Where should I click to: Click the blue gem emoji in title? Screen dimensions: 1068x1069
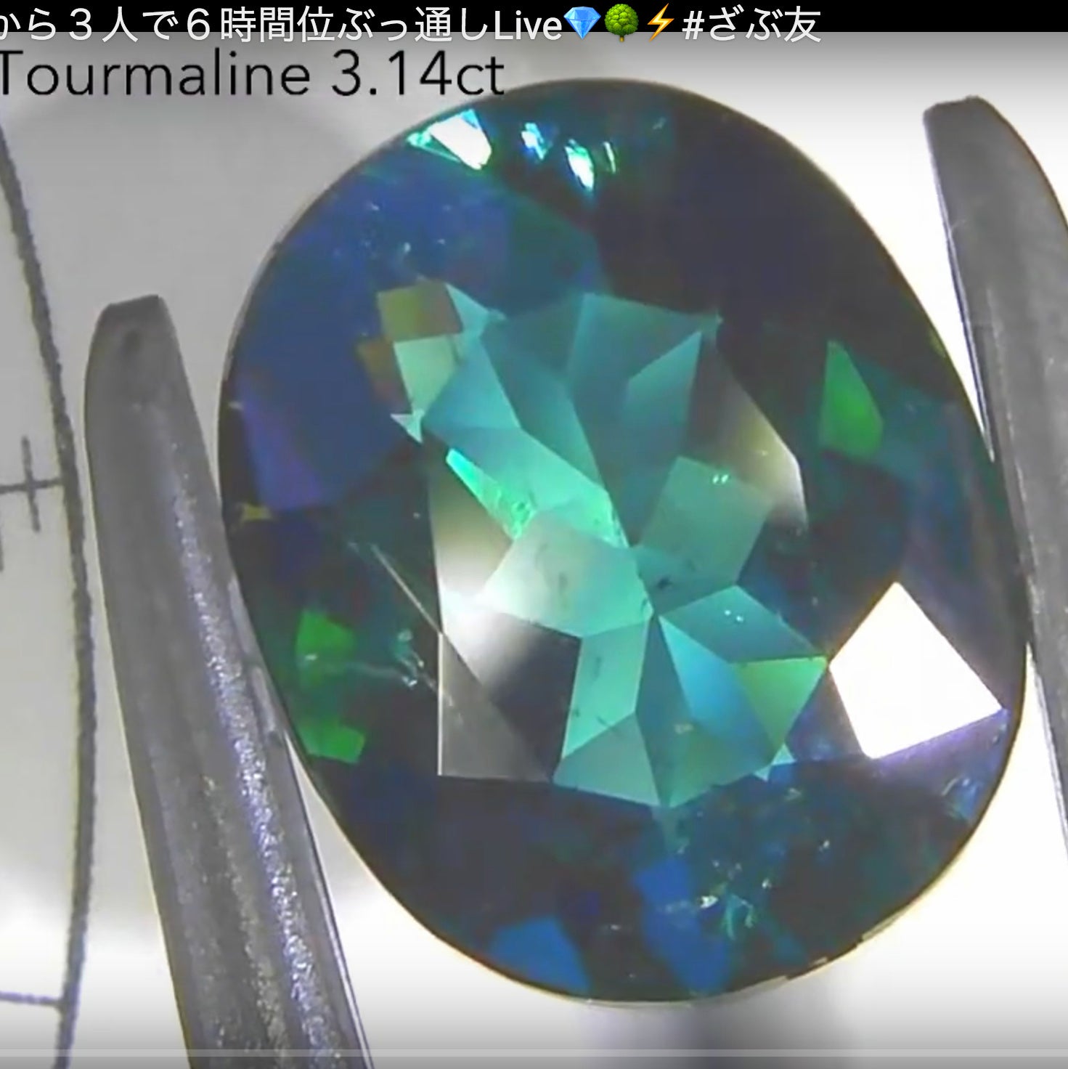tap(581, 25)
